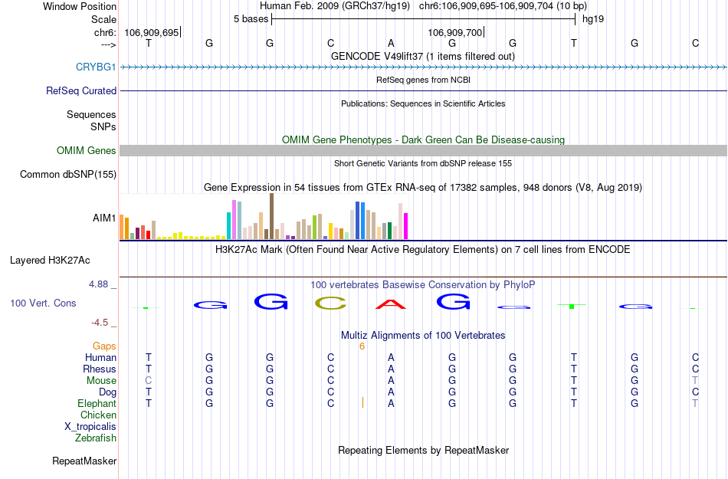Image resolution: width=728 pixels, height=479 pixels.
Task: Click '100 vertebrates Basewise Conservation by PhyloP' title
Action: [x=423, y=285]
